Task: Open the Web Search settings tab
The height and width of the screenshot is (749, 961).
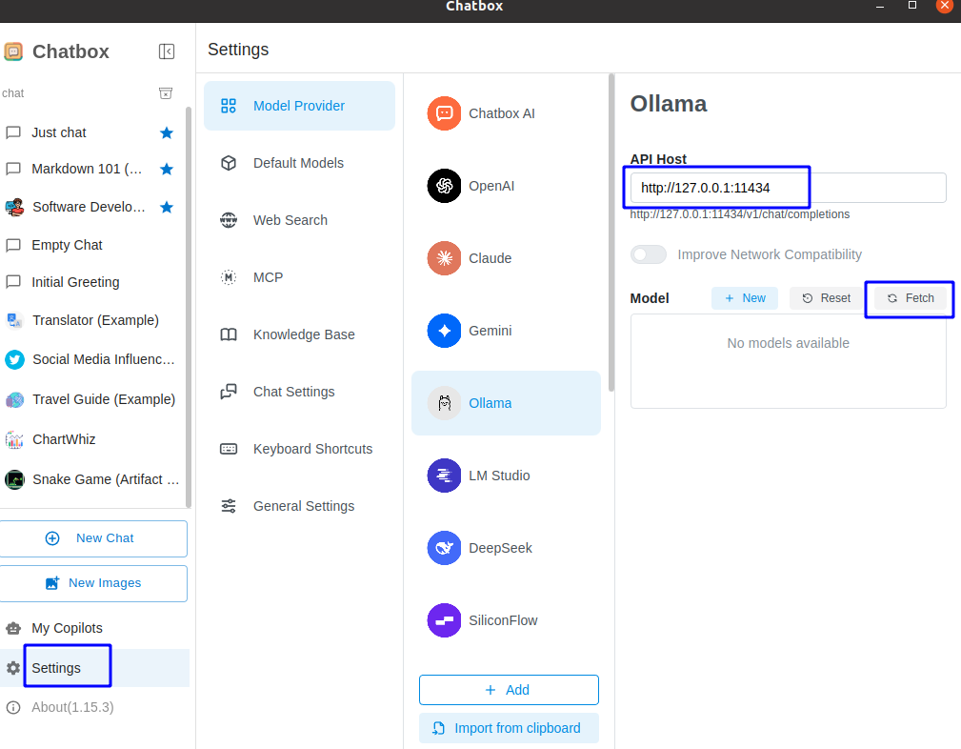Action: pyautogui.click(x=299, y=220)
